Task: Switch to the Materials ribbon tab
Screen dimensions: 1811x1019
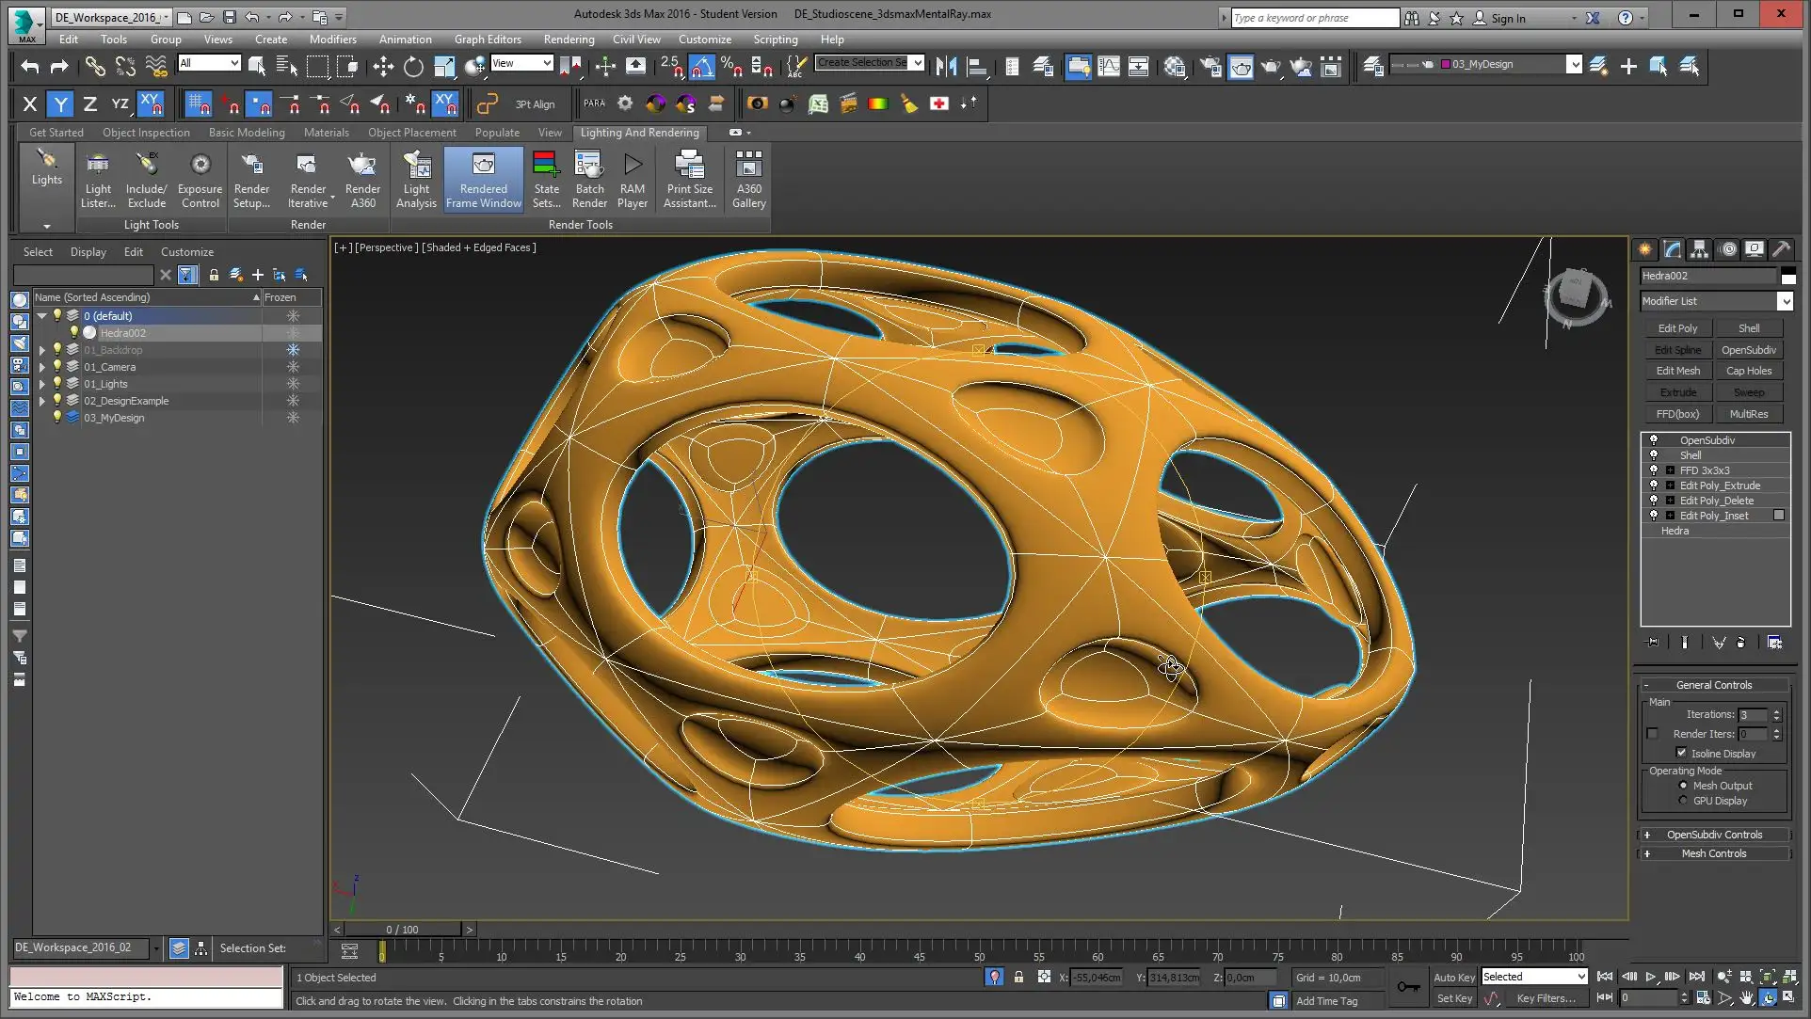Action: [326, 133]
